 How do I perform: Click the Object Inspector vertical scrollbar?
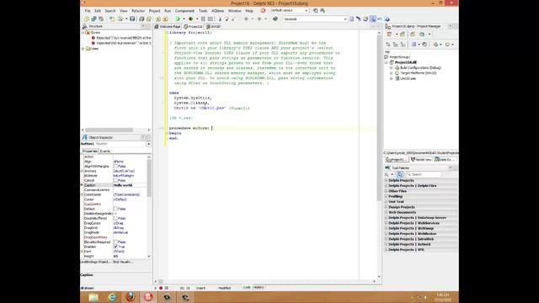pyautogui.click(x=149, y=206)
